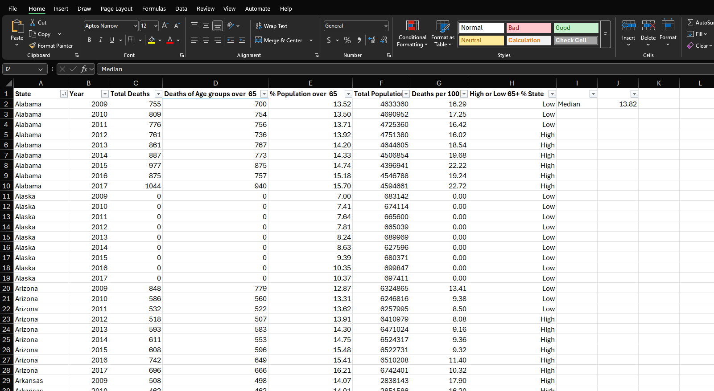Screen dimensions: 714x391
Task: Apply cell borders using the Borders icon
Action: [132, 40]
